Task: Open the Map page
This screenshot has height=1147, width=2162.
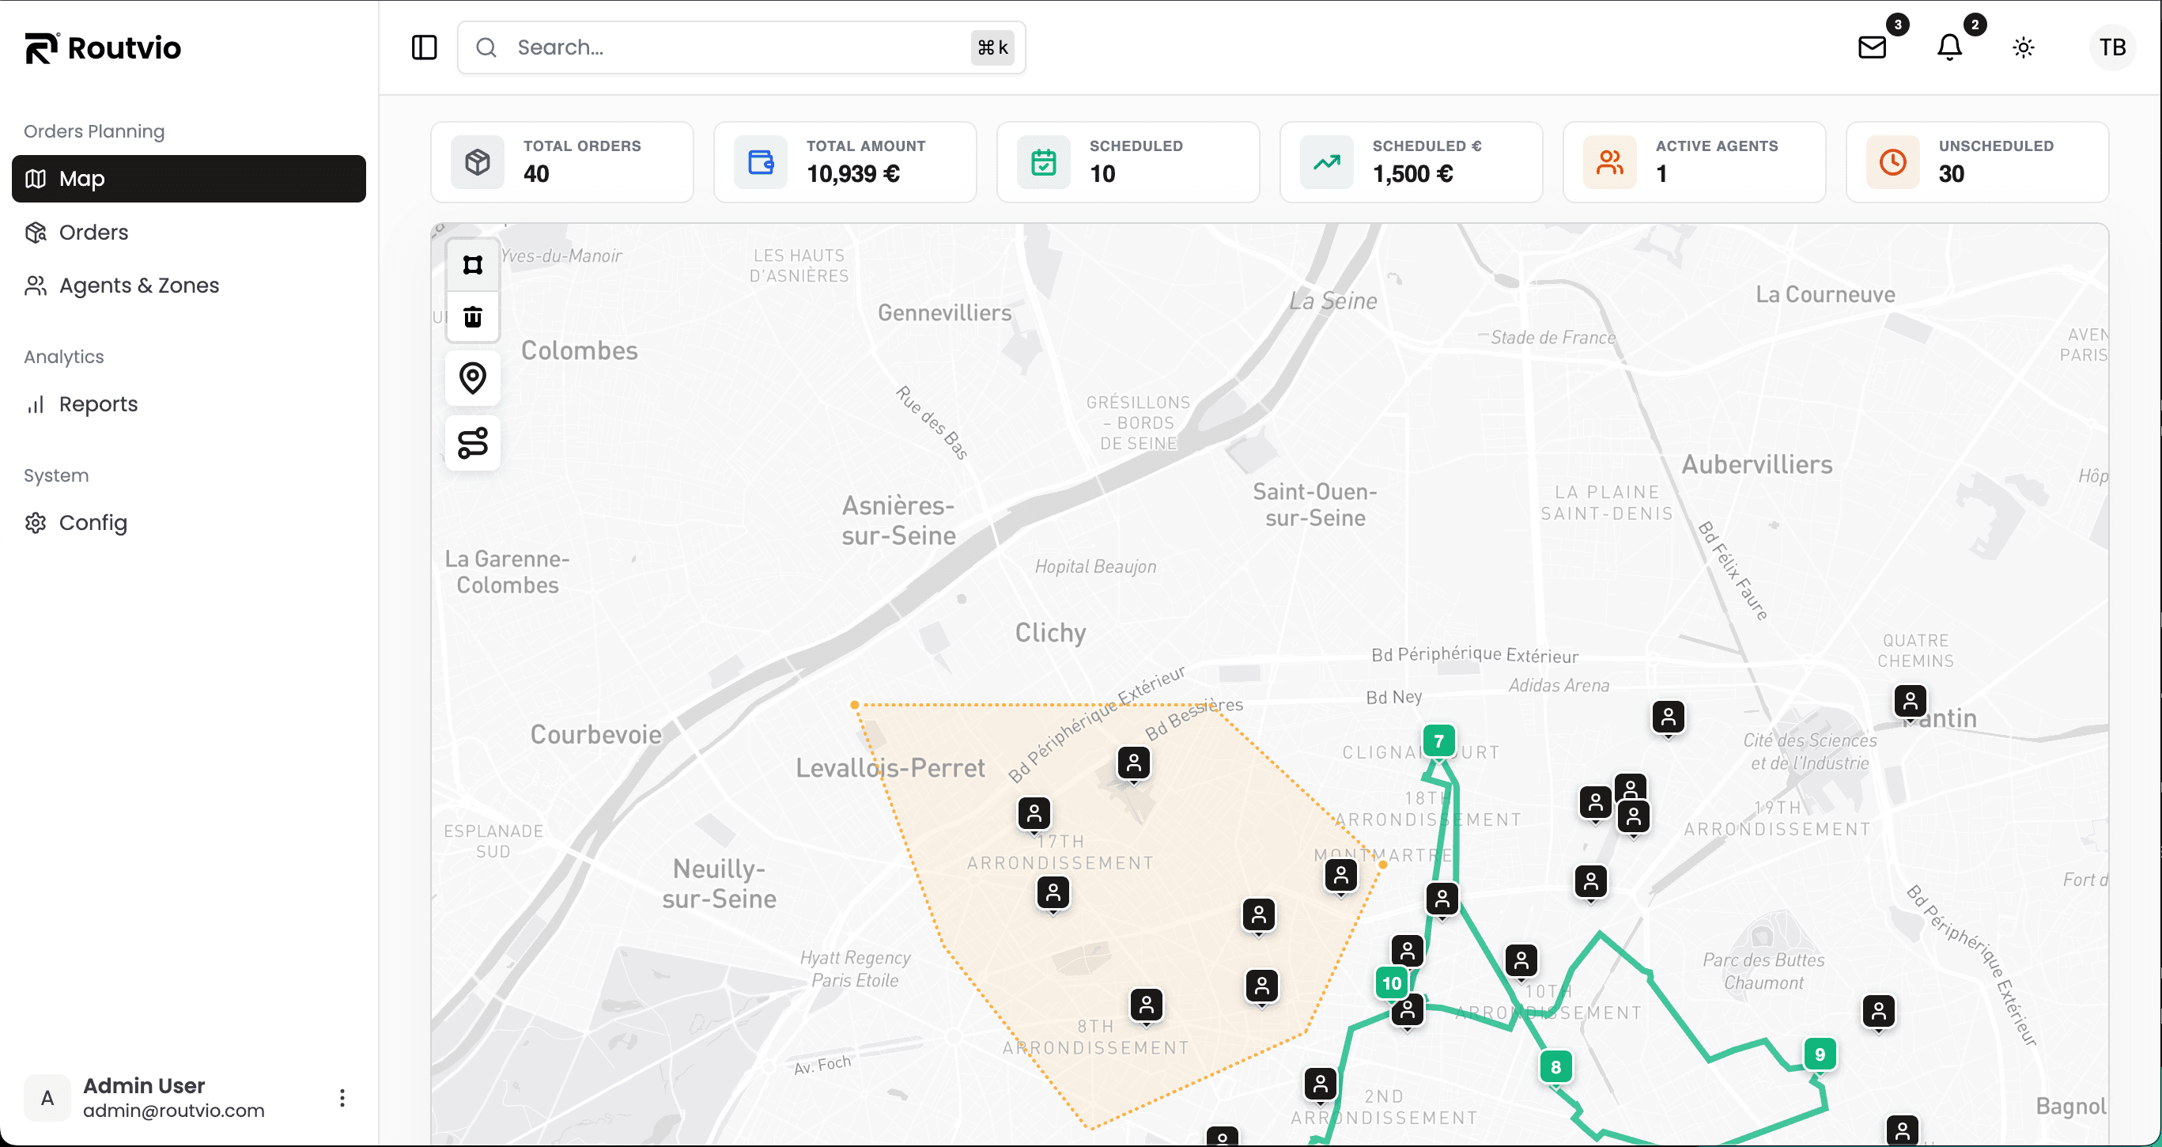Action: pyautogui.click(x=189, y=178)
